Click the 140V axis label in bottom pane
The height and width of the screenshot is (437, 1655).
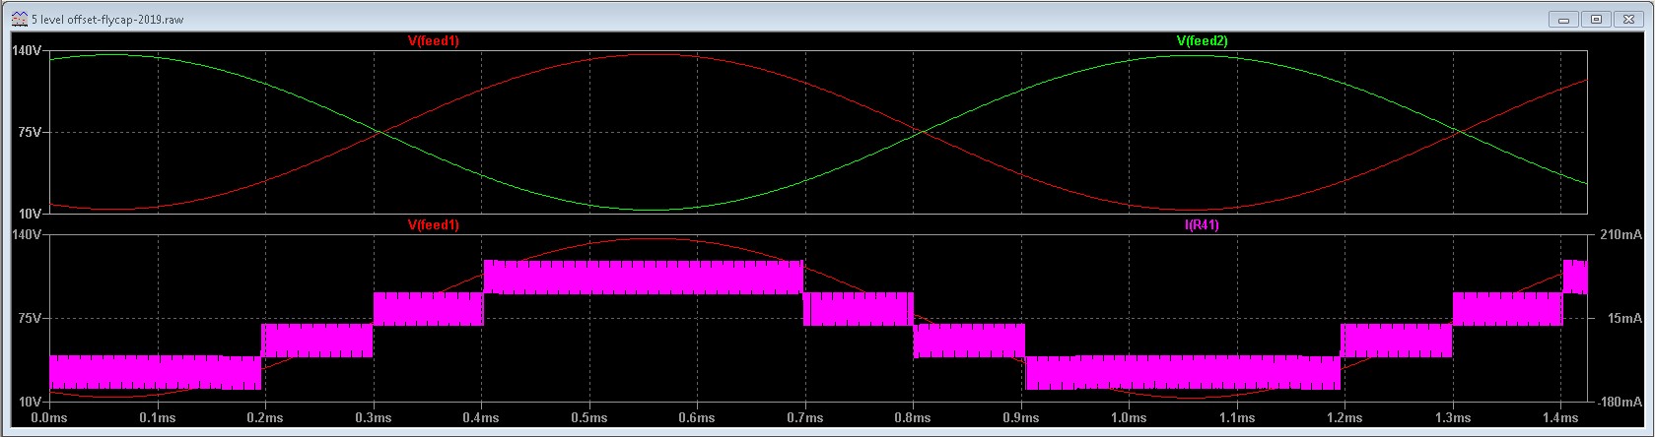click(x=25, y=235)
